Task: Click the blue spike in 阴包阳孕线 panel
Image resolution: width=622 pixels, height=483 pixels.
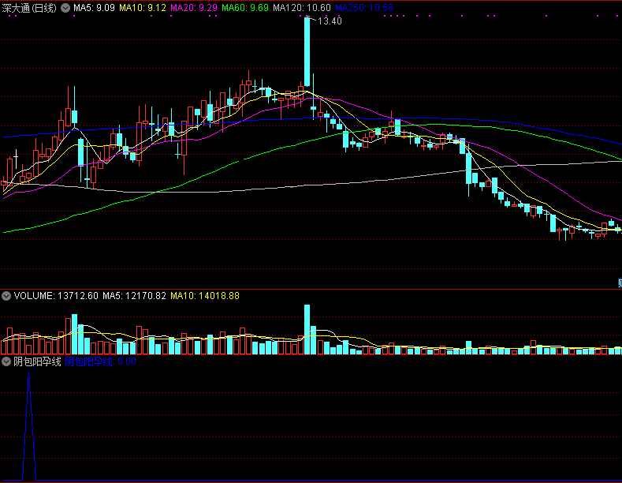Action: pyautogui.click(x=29, y=426)
